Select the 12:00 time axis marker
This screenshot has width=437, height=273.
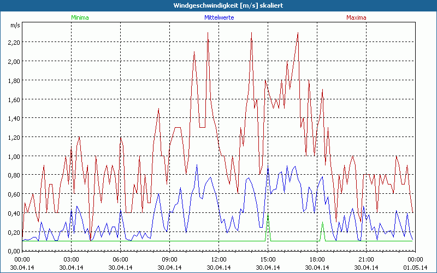tap(219, 259)
